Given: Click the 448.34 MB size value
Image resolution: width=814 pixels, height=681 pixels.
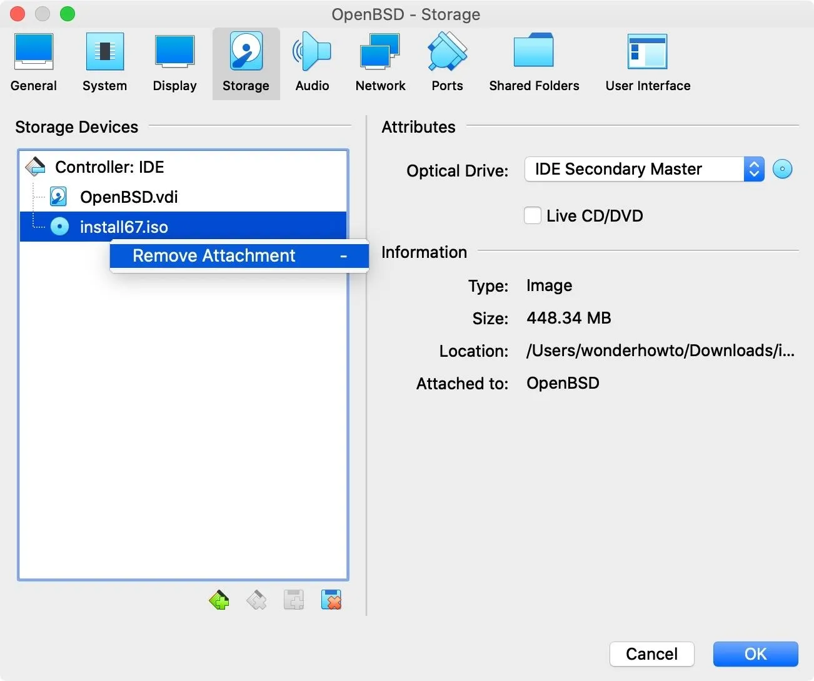Looking at the screenshot, I should point(568,318).
